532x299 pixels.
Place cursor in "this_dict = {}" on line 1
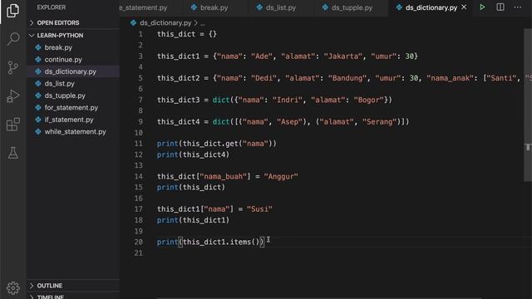coord(186,34)
